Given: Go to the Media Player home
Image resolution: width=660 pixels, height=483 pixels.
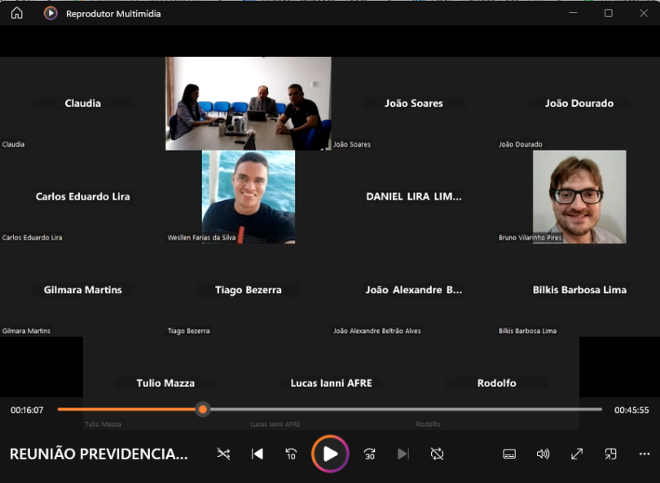Looking at the screenshot, I should [17, 14].
